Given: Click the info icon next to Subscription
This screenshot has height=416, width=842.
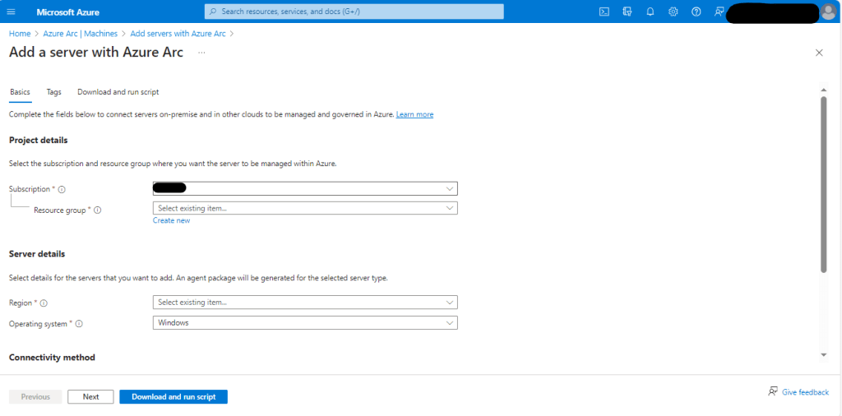Looking at the screenshot, I should (62, 189).
